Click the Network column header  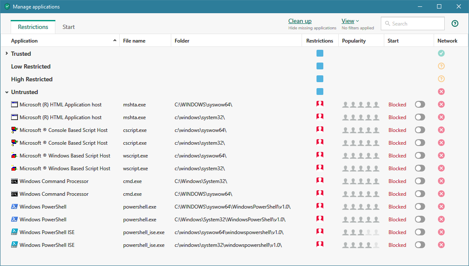(447, 41)
